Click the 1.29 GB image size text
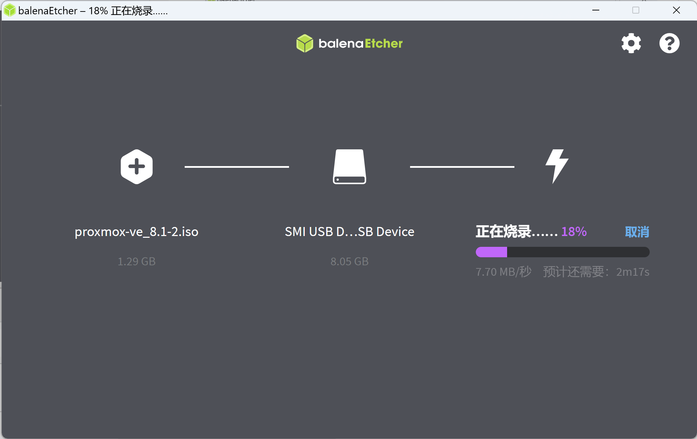 pos(137,261)
